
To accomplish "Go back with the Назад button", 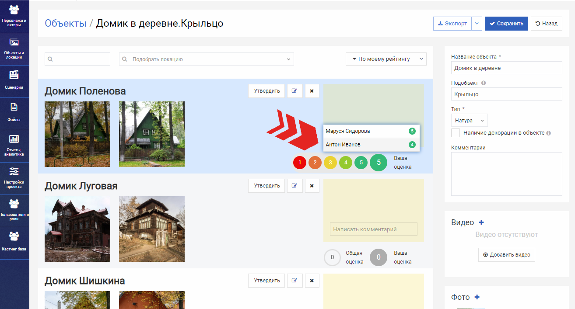I will (547, 24).
